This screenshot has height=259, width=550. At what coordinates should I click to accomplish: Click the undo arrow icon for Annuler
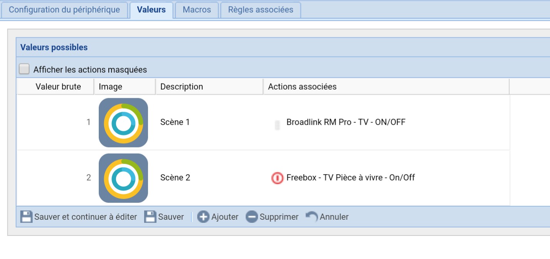pyautogui.click(x=312, y=217)
